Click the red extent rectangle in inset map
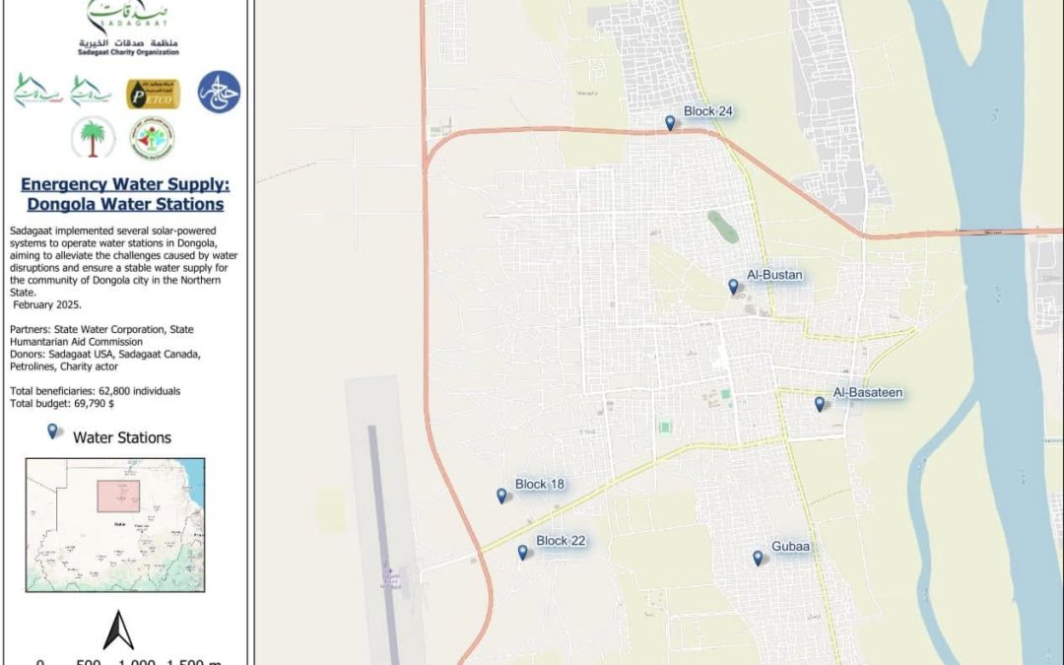Viewport: 1064px width, 665px height. pyautogui.click(x=119, y=496)
